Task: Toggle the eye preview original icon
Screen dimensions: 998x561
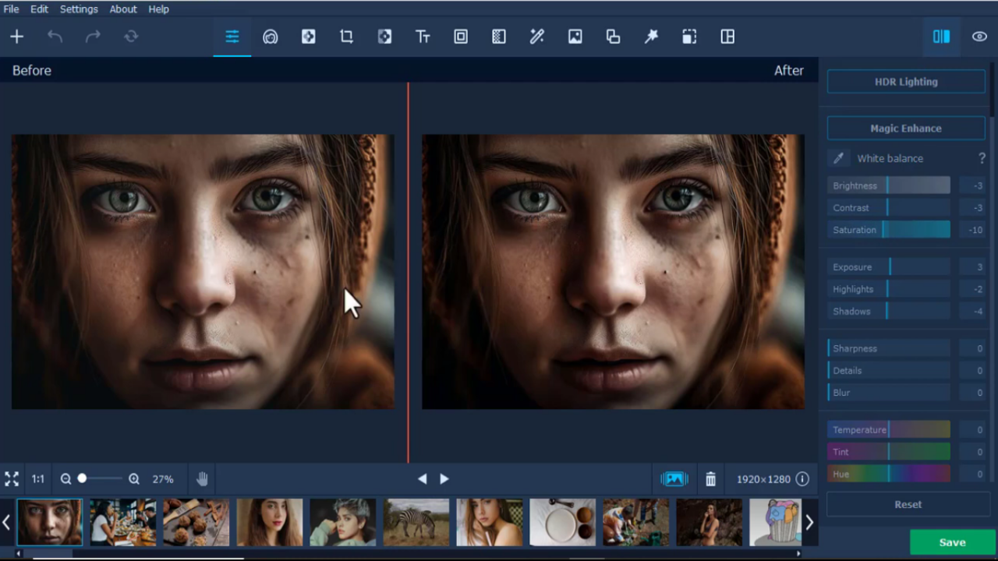Action: click(x=979, y=37)
